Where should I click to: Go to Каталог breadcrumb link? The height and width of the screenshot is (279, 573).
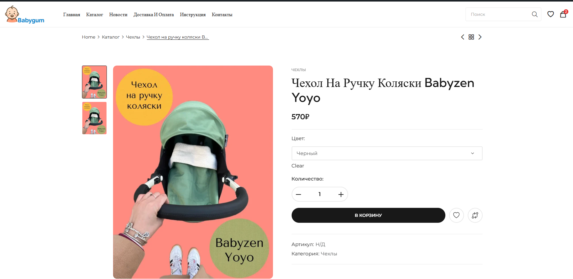[111, 37]
